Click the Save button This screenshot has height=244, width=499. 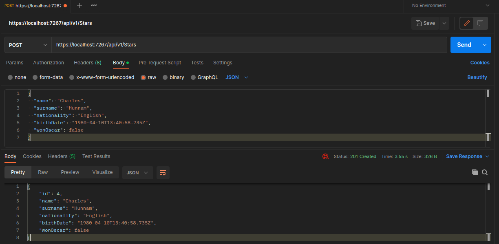coord(425,23)
